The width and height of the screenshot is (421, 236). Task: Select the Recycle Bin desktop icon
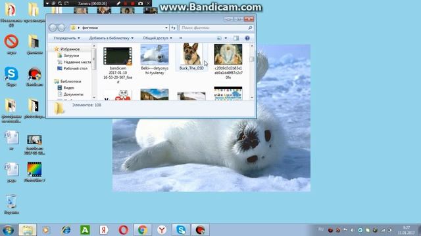point(11,204)
